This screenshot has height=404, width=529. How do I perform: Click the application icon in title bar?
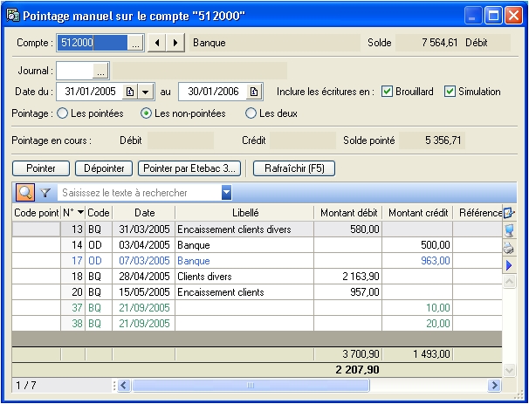click(13, 15)
